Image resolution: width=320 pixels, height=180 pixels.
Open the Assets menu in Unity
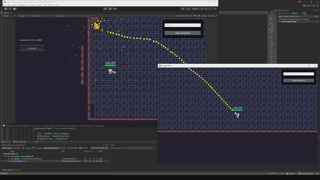(x=14, y=5)
